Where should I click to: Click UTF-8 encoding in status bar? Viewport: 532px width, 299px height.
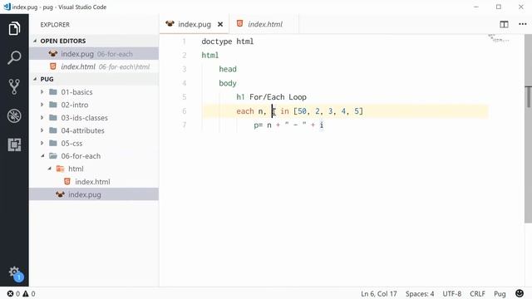click(x=451, y=293)
